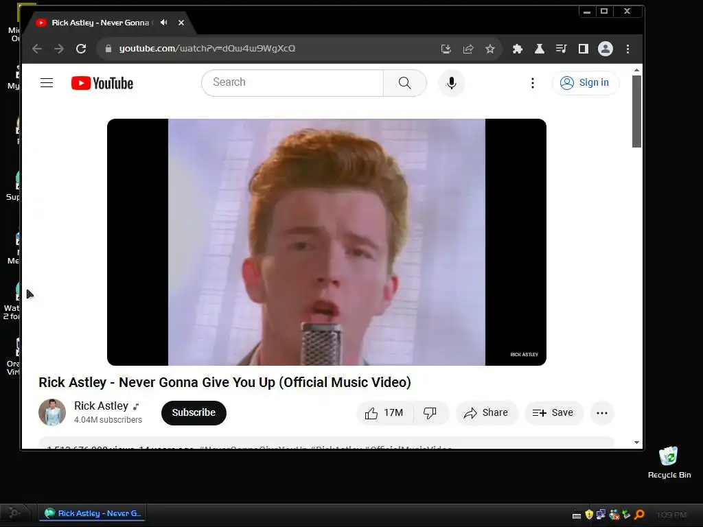This screenshot has height=527, width=703.
Task: Open the Chrome Labs flask icon
Action: coord(540,49)
